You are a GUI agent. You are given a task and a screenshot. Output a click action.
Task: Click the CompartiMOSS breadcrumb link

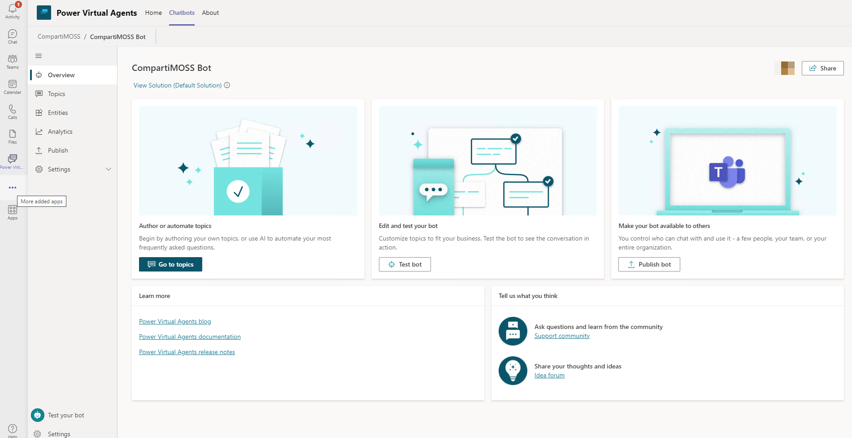tap(59, 36)
